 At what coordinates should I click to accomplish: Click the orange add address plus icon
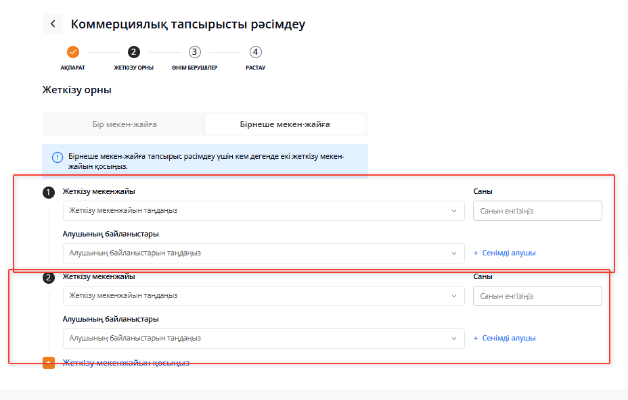click(49, 363)
